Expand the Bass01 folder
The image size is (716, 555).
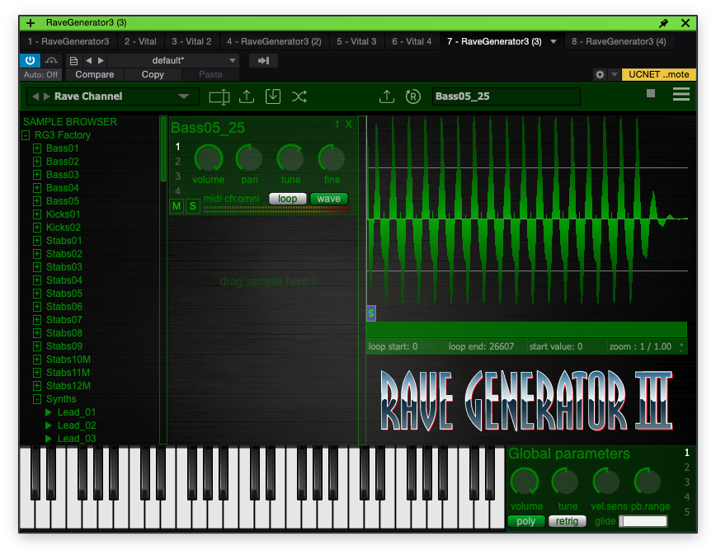37,148
